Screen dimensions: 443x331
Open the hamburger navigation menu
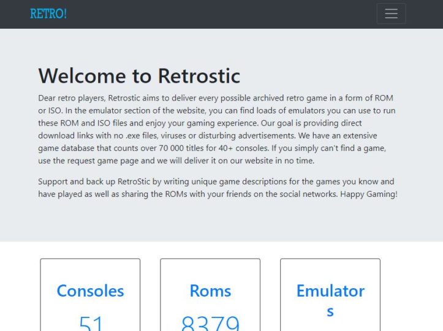pyautogui.click(x=391, y=13)
